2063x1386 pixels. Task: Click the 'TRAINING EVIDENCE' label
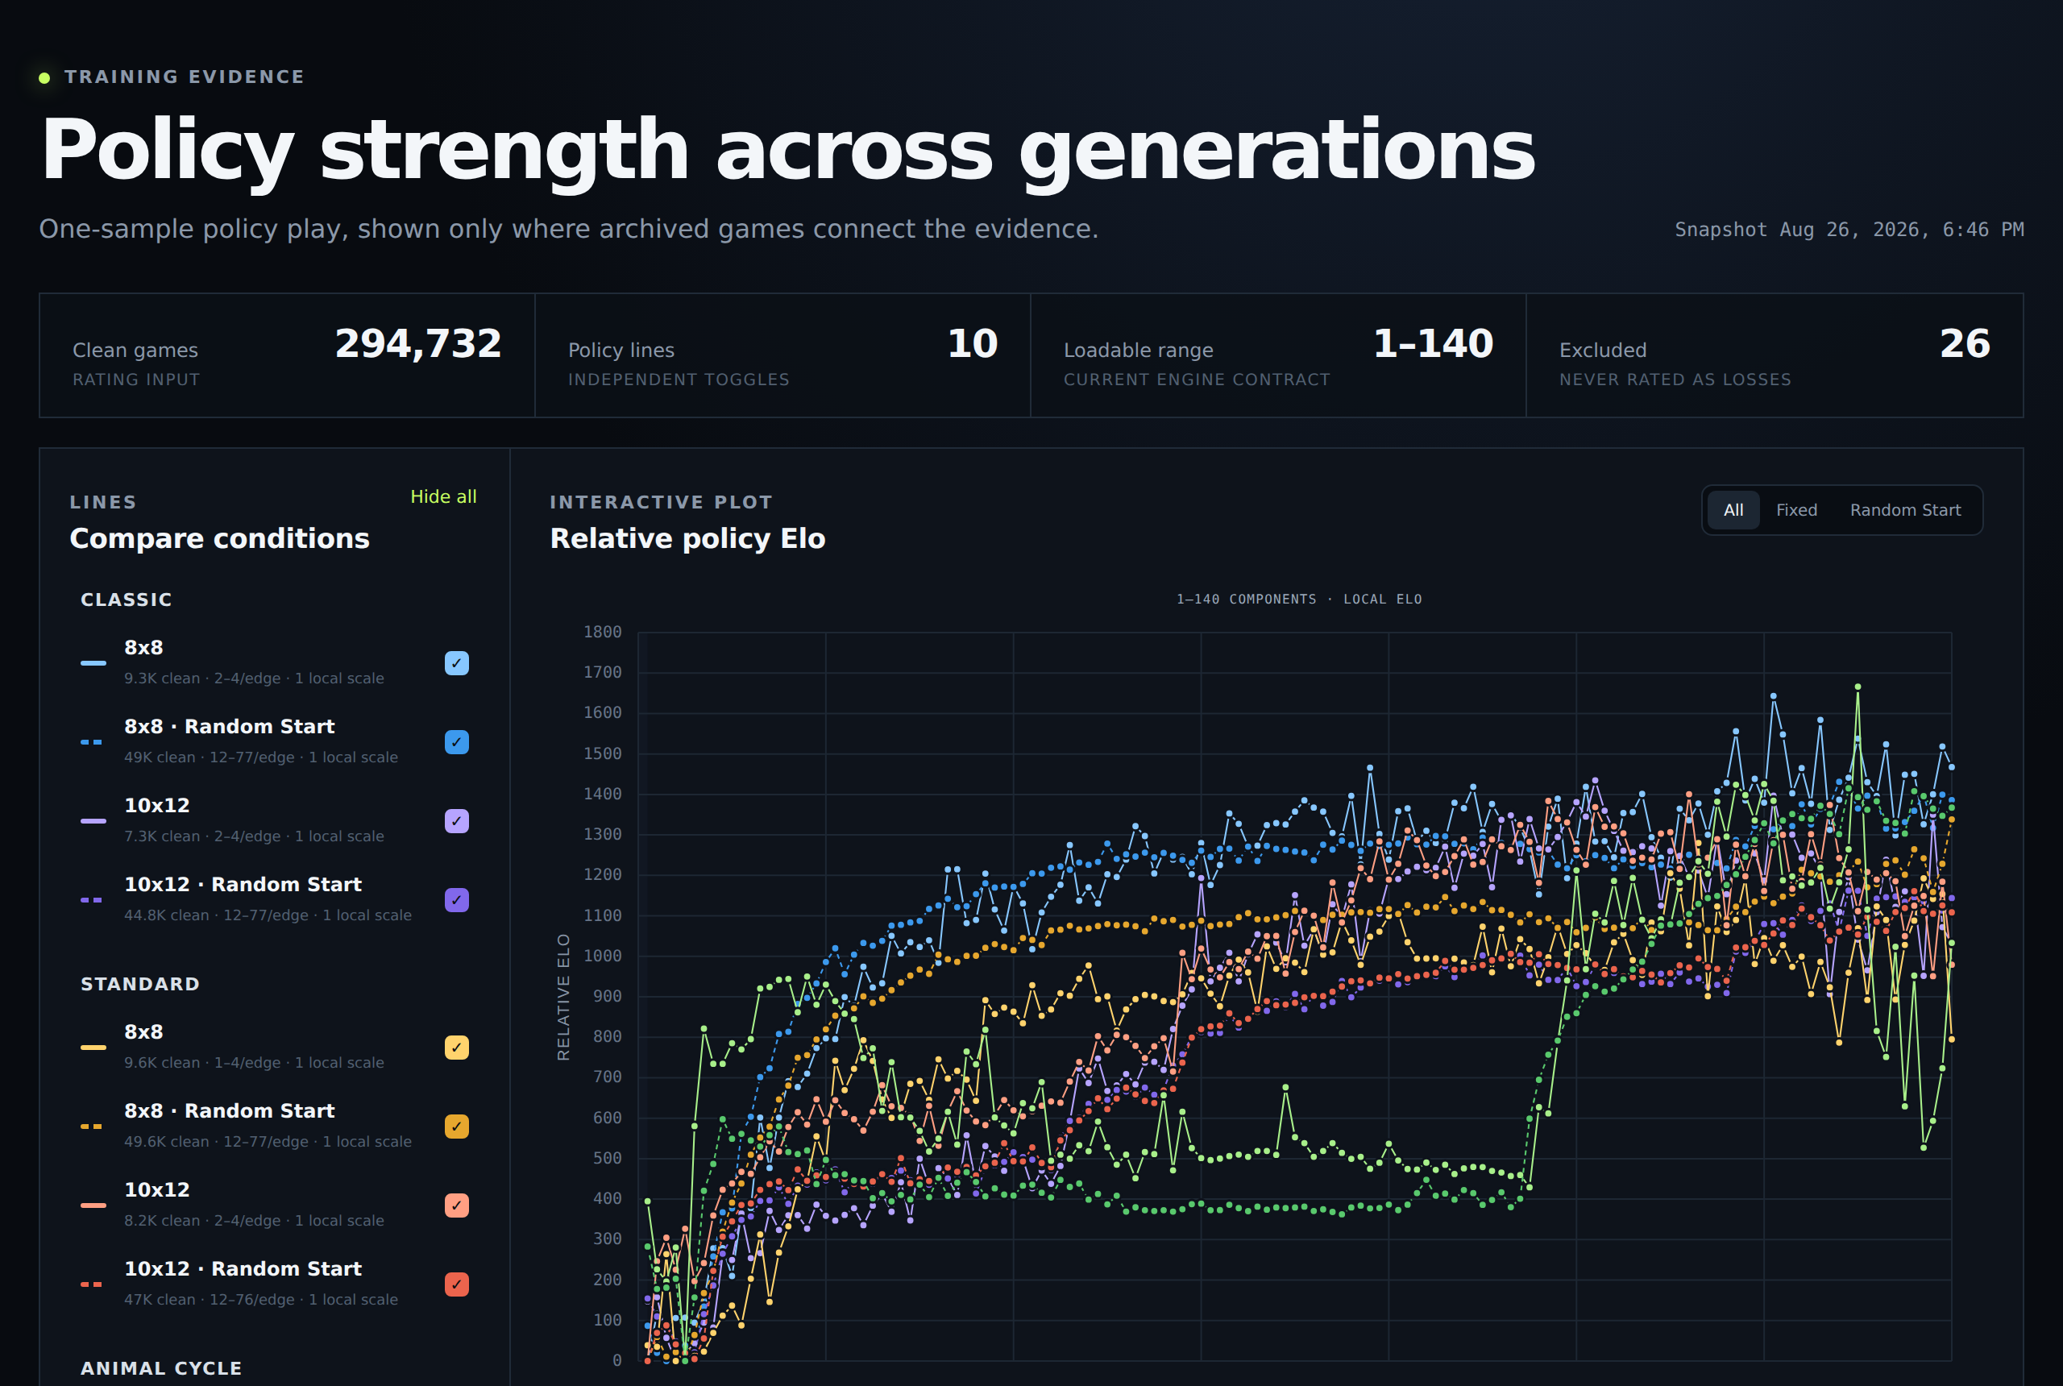[184, 77]
